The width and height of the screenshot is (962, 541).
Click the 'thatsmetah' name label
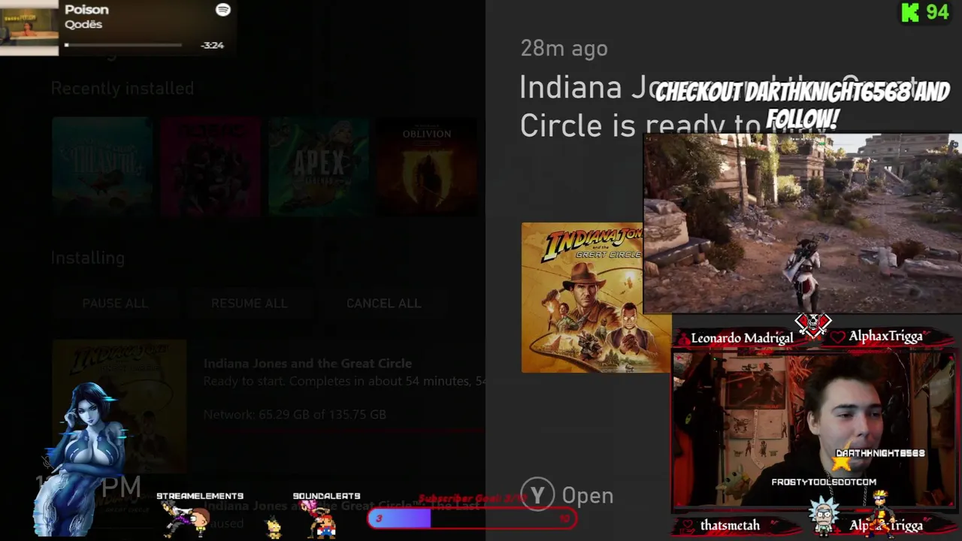coord(730,525)
